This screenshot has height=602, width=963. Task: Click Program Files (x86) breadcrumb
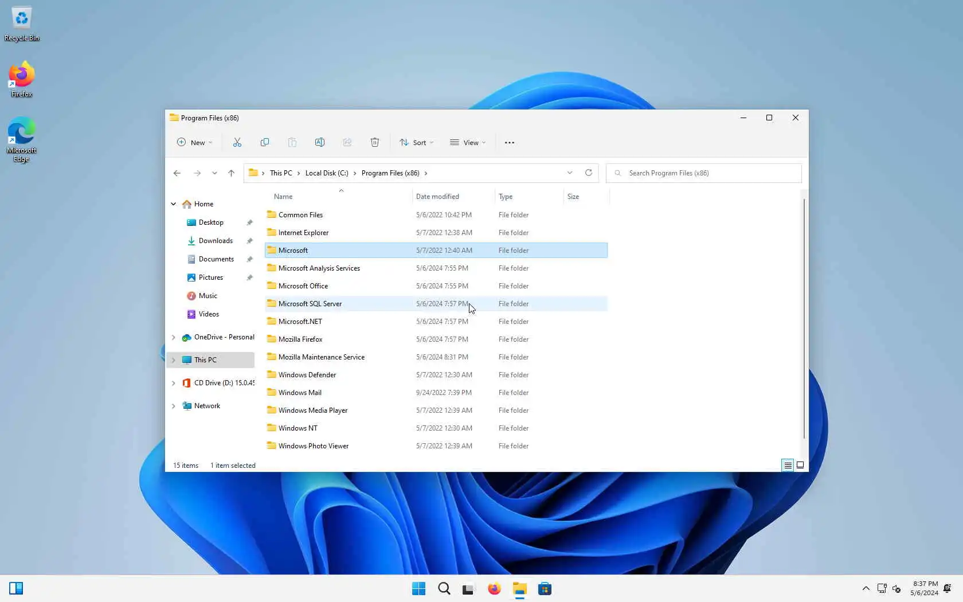pos(390,173)
